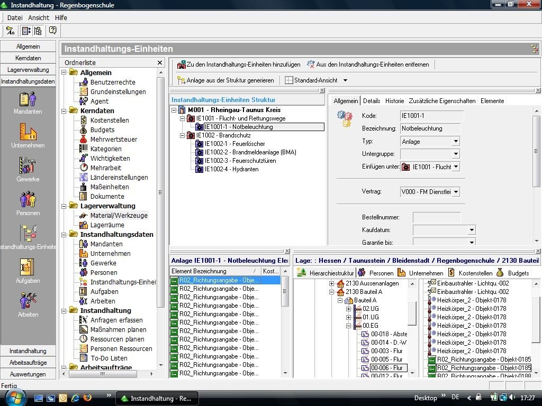Select IE1002-2 - Brandmeldeanlage (BMA)
The height and width of the screenshot is (406, 542).
click(250, 152)
